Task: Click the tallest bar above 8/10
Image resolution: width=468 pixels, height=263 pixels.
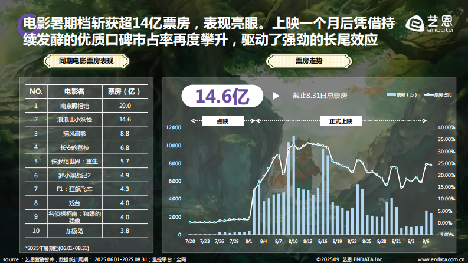Action: [294, 185]
